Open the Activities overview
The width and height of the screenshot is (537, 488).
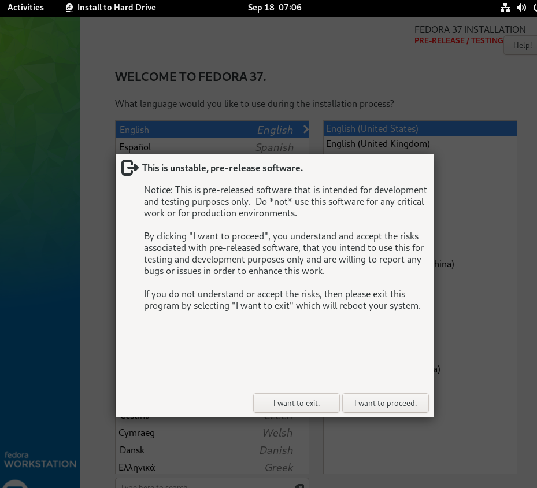click(x=25, y=8)
